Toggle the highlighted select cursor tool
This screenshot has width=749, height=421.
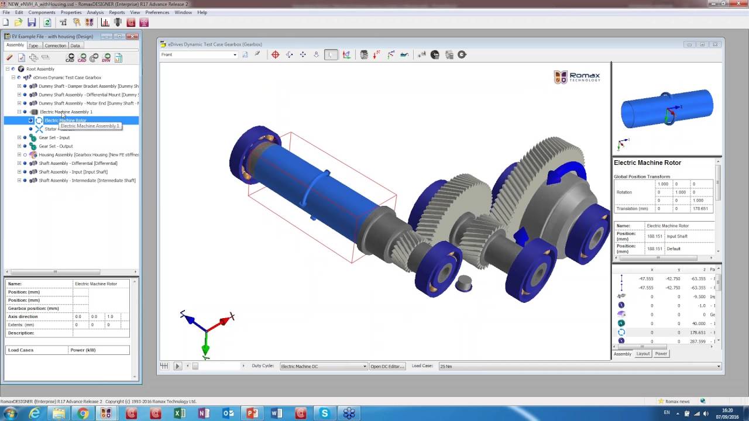(331, 54)
